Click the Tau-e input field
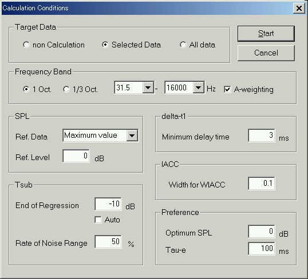This screenshot has height=279, width=308. click(x=262, y=248)
